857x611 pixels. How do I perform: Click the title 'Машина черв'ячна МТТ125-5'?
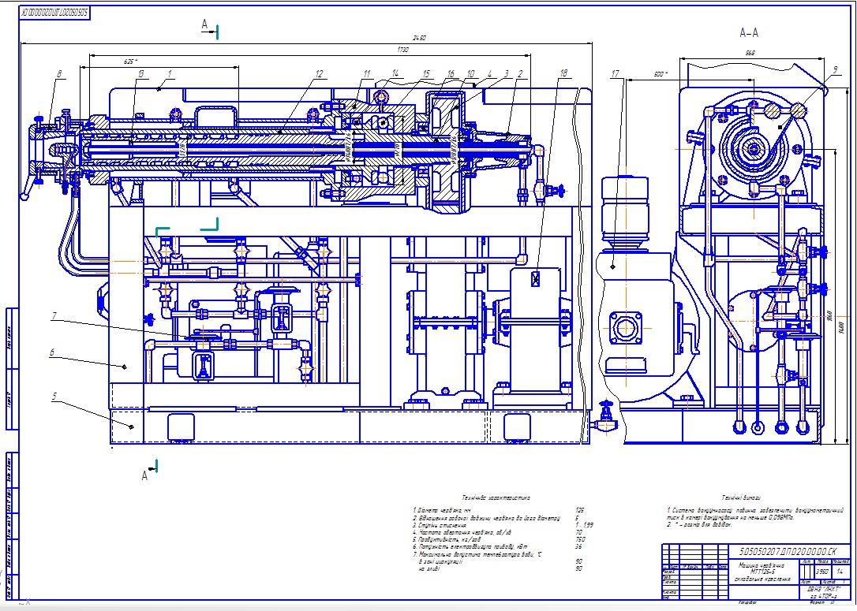click(762, 569)
